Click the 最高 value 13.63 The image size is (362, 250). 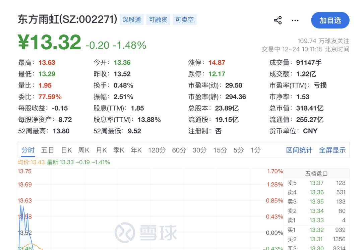click(x=47, y=63)
